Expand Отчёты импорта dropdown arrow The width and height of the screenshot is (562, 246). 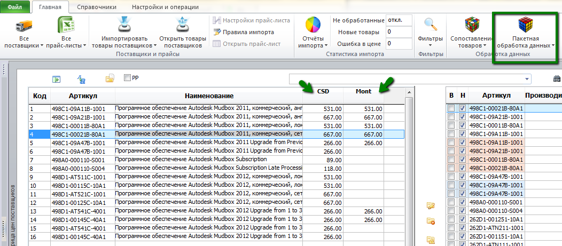coord(326,46)
